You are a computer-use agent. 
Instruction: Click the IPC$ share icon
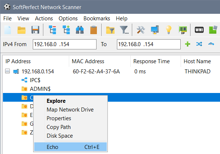click(24, 80)
